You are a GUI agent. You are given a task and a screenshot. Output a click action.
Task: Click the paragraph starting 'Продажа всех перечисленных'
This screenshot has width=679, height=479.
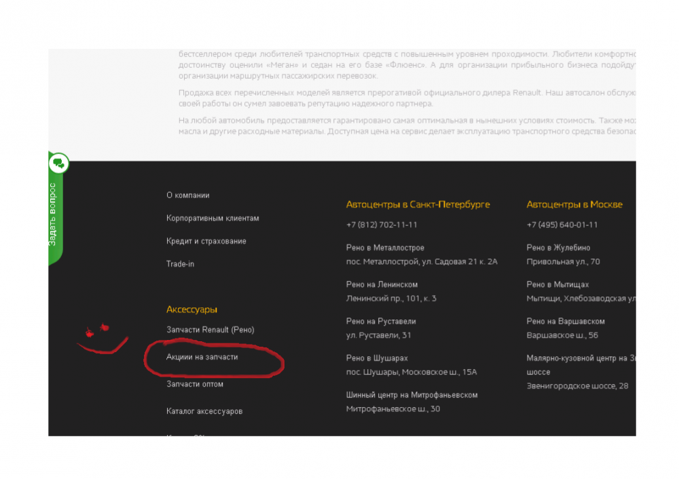point(407,98)
